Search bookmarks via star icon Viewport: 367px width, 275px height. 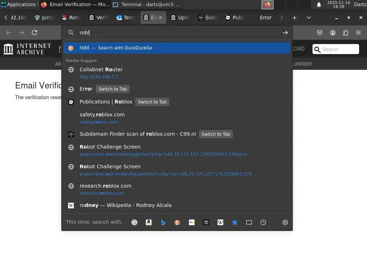coord(234,222)
